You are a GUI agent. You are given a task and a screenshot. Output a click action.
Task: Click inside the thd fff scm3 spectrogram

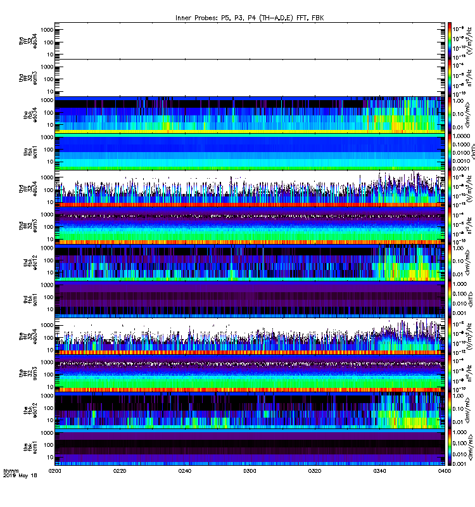(250, 226)
